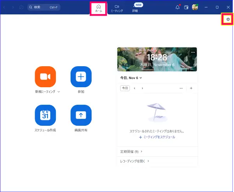Click the plus icon in the calendar toolbar
The height and width of the screenshot is (192, 234).
point(191,88)
